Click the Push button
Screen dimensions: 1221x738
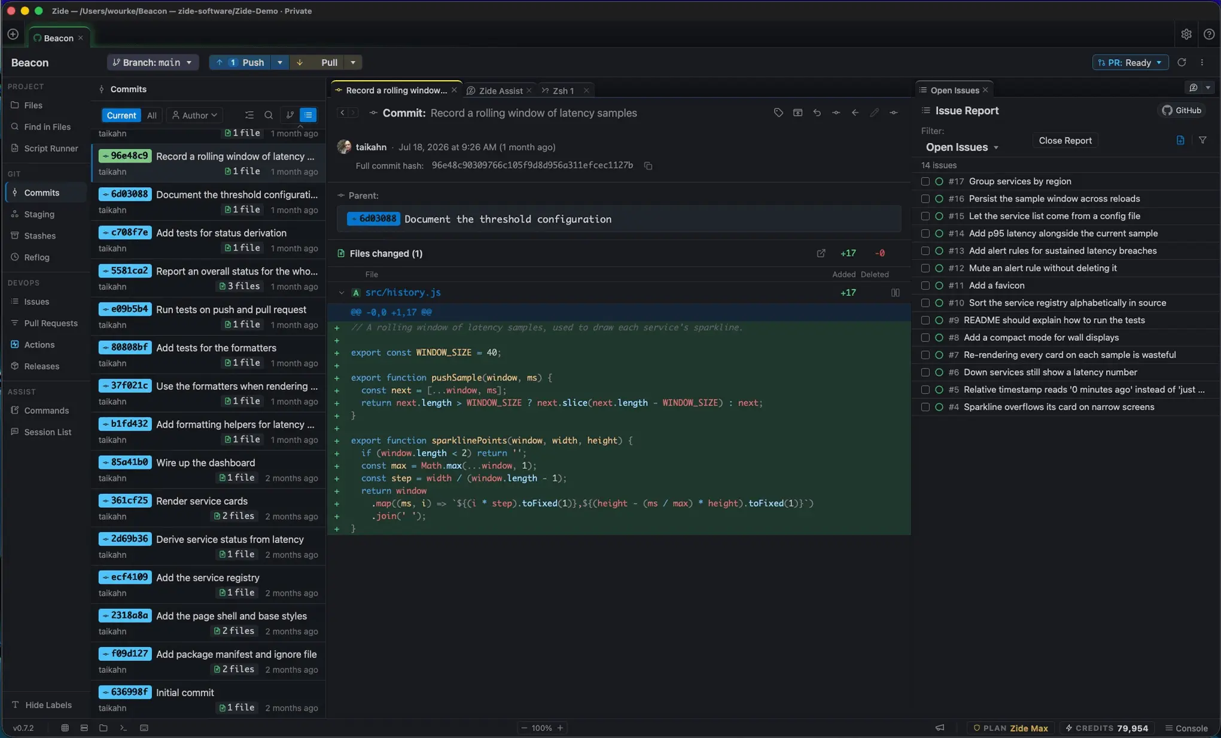pyautogui.click(x=240, y=62)
